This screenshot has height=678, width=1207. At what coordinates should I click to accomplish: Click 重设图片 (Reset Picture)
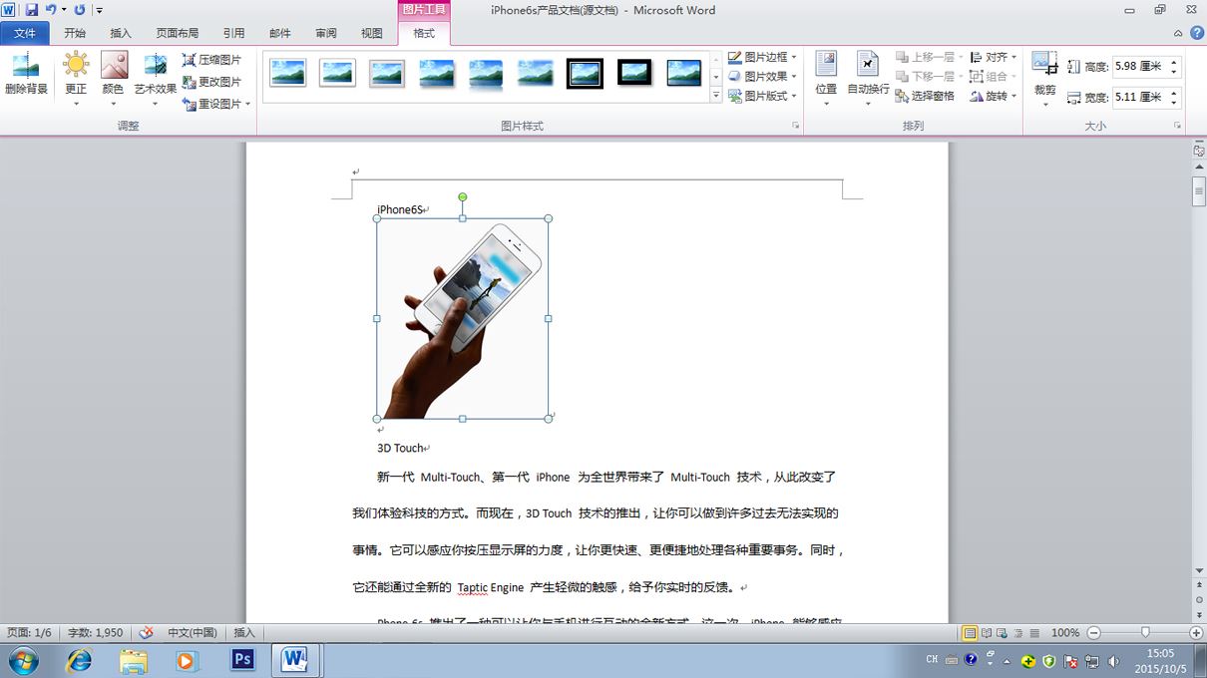(x=212, y=104)
